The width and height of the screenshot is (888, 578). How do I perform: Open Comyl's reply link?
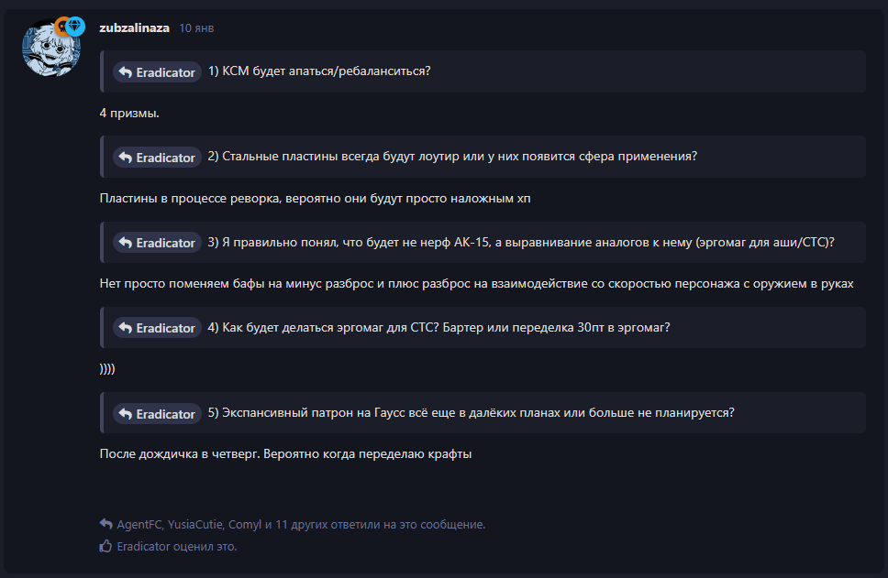(x=244, y=525)
